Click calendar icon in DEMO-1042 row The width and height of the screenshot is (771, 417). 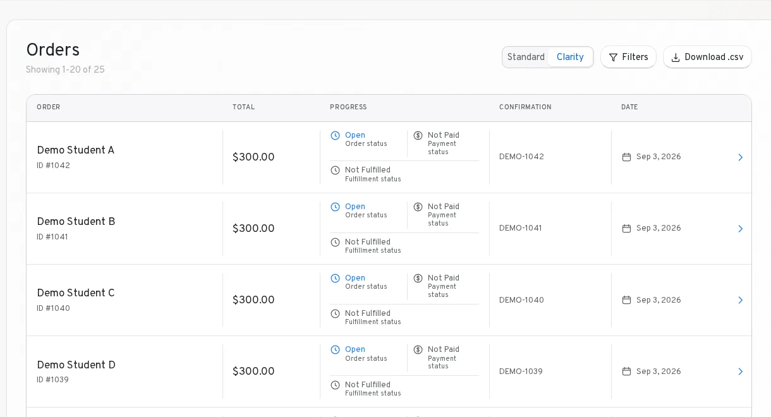(x=626, y=157)
